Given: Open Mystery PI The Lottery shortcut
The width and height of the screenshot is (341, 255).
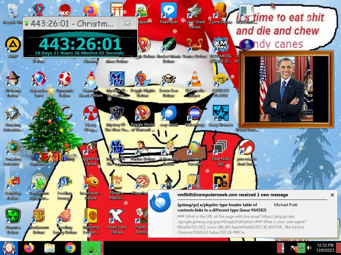Looking at the screenshot, I should 117,84.
